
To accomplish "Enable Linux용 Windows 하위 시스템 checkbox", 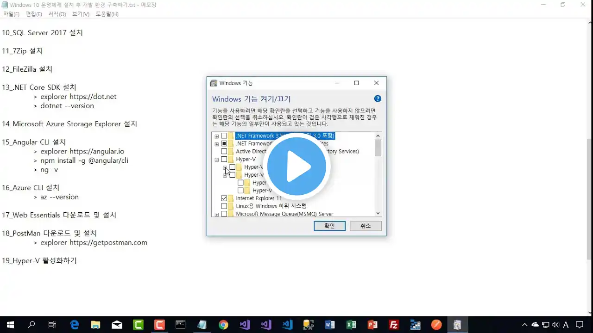I will coord(224,206).
